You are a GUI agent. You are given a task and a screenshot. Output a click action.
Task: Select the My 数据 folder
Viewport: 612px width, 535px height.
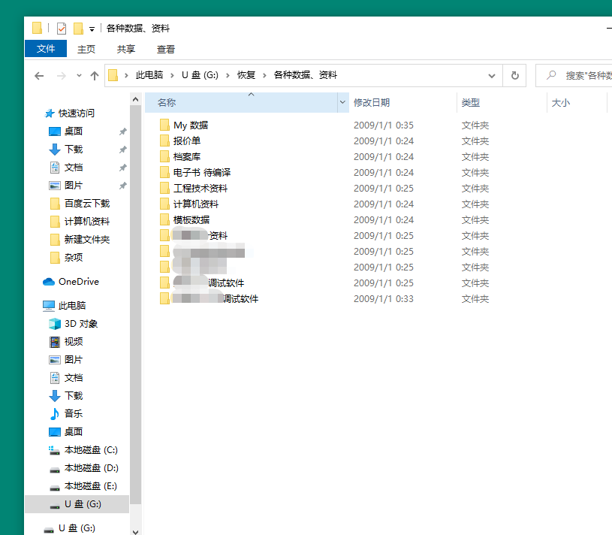click(x=191, y=125)
